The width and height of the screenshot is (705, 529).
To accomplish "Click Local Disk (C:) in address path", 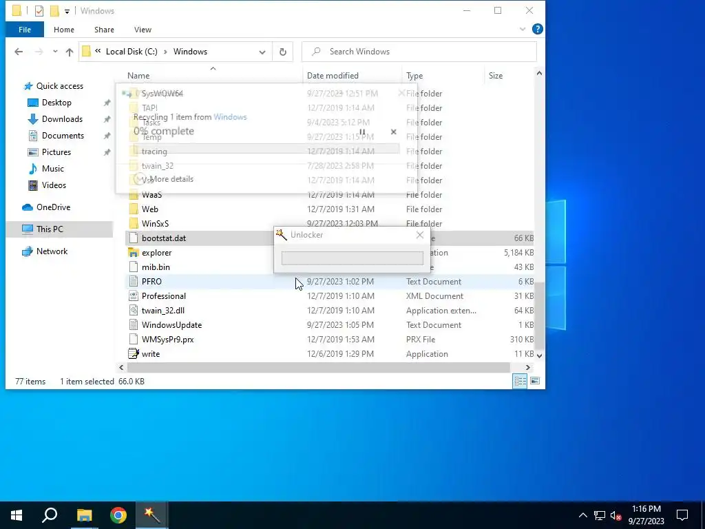I will (x=131, y=52).
